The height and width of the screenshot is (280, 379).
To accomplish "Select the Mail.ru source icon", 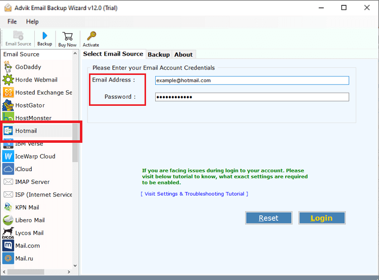I will 8,258.
